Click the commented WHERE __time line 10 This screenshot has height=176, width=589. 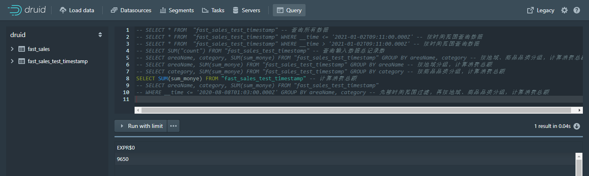pyautogui.click(x=343, y=92)
